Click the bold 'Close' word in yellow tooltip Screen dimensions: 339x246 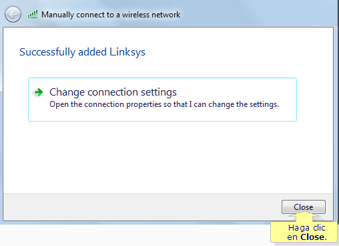pos(314,237)
